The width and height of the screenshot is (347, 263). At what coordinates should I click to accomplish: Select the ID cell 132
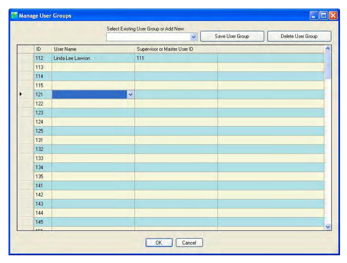point(43,149)
